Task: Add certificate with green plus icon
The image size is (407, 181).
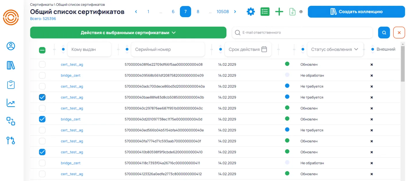Action: pyautogui.click(x=279, y=12)
